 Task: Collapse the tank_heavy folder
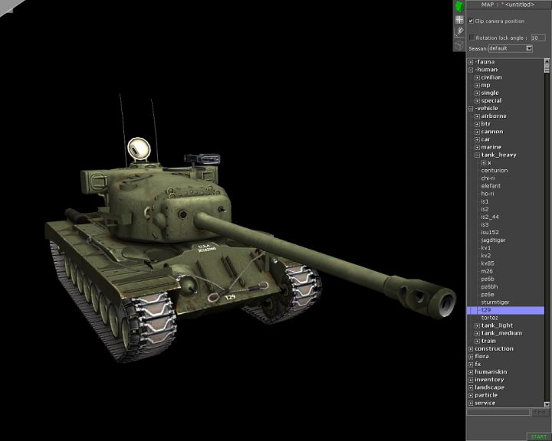[x=477, y=155]
